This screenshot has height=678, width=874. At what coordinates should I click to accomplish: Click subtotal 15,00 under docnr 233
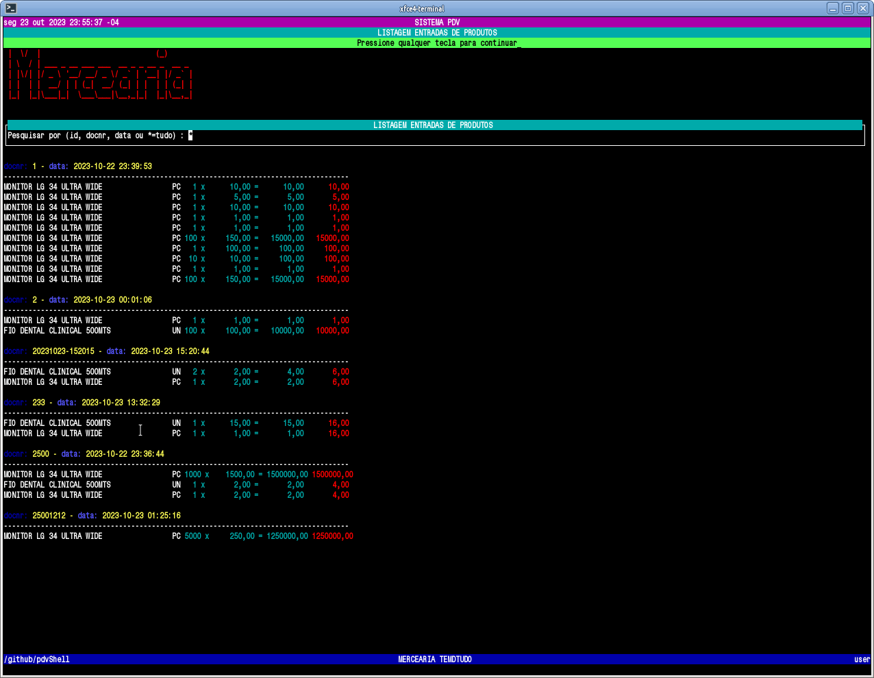pos(294,423)
